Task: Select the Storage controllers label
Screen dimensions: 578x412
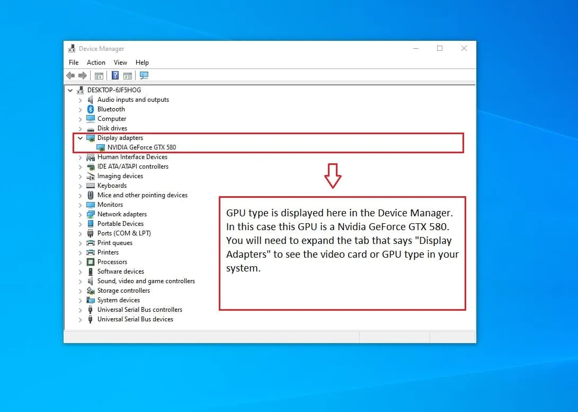Action: click(x=124, y=291)
